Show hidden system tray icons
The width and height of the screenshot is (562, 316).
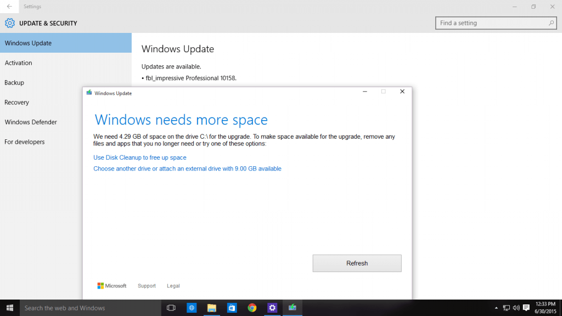[496, 308]
